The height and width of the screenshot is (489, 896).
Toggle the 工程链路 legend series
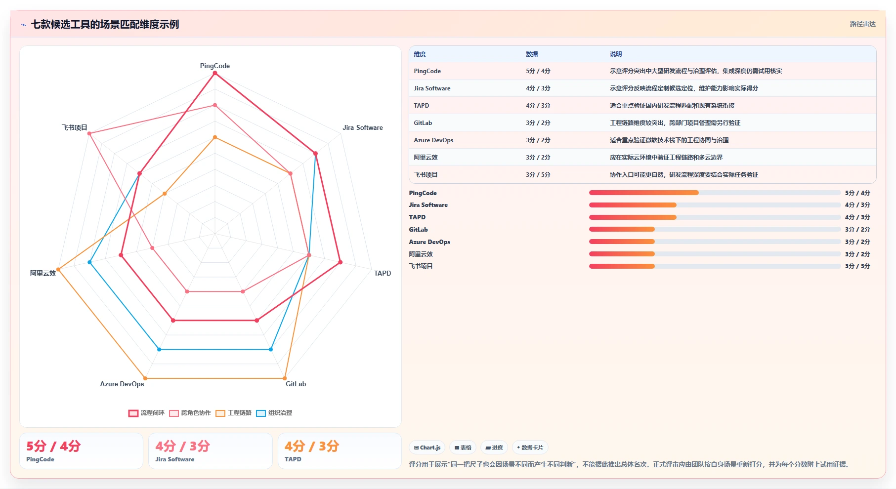tap(233, 413)
